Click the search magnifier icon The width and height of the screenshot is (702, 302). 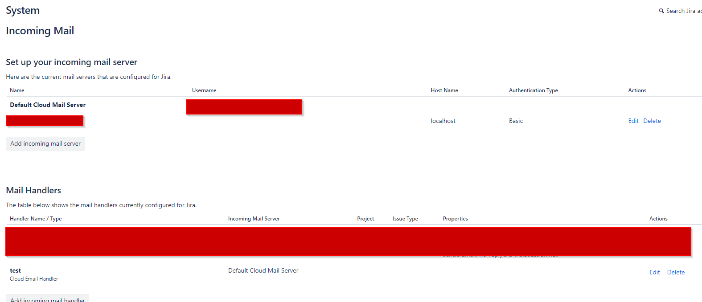pyautogui.click(x=661, y=11)
